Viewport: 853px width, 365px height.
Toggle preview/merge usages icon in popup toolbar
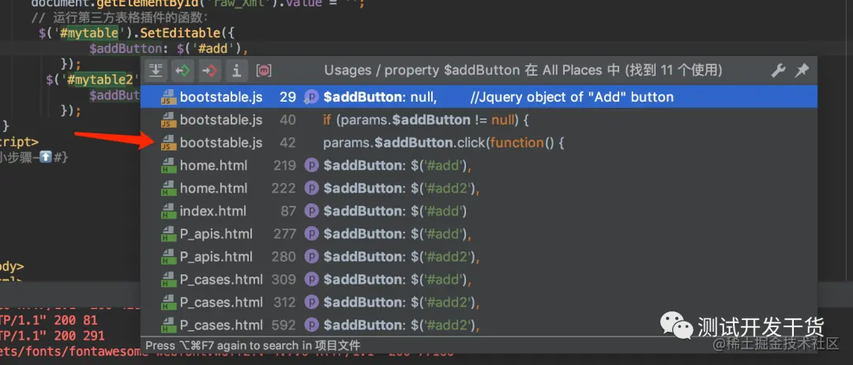[x=156, y=70]
